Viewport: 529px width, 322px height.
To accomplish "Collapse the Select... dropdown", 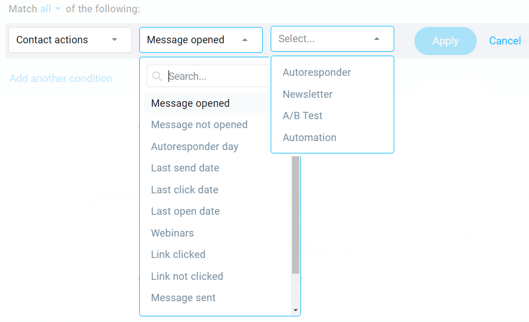I will click(x=332, y=39).
